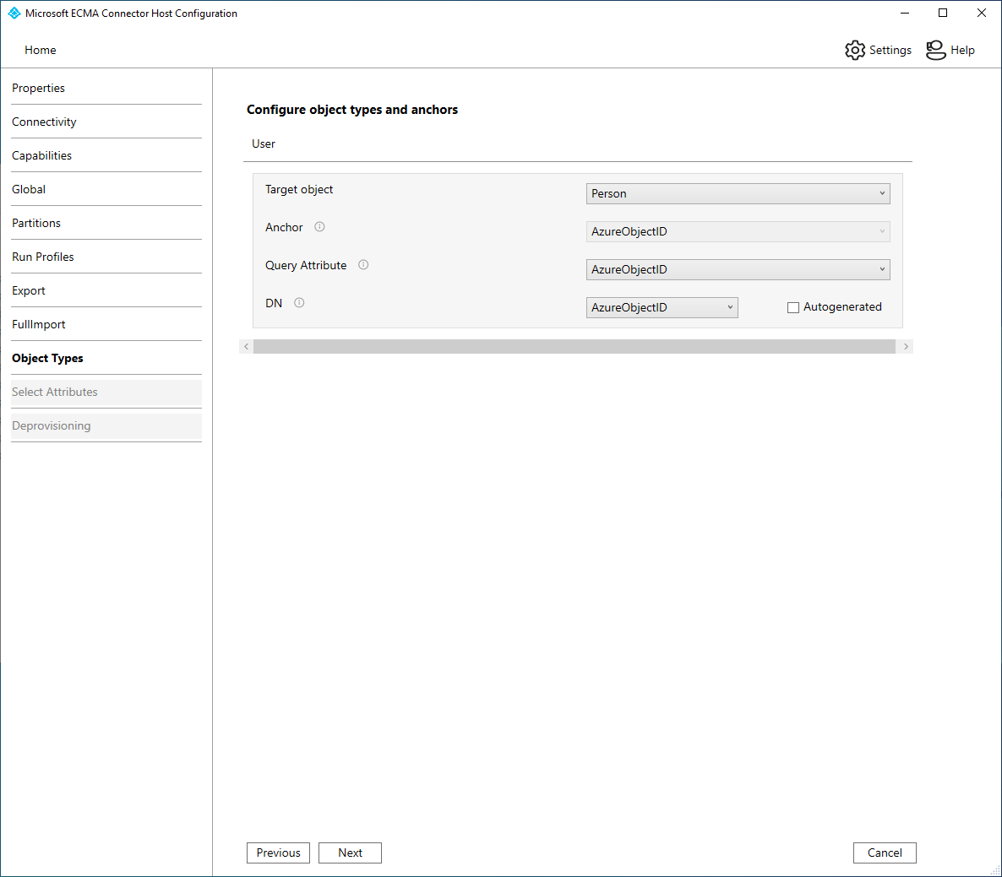Open the Target object dropdown showing Person
The width and height of the screenshot is (1002, 877).
(x=738, y=193)
